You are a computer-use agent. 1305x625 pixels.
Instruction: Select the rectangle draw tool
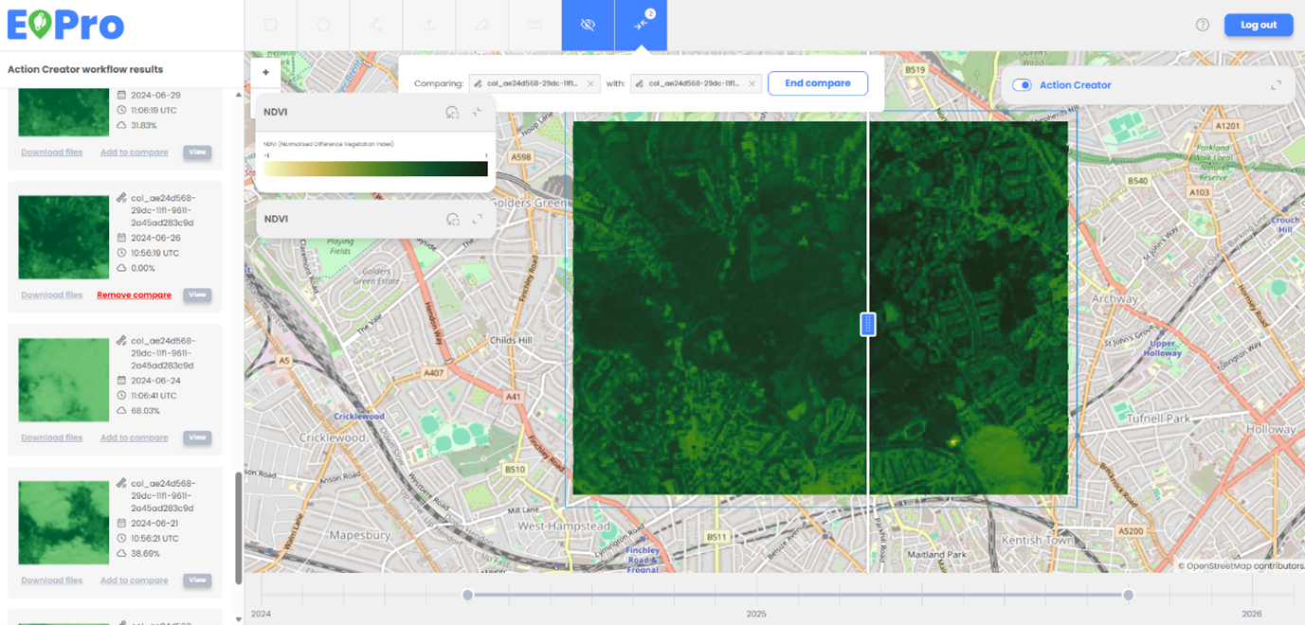(270, 26)
